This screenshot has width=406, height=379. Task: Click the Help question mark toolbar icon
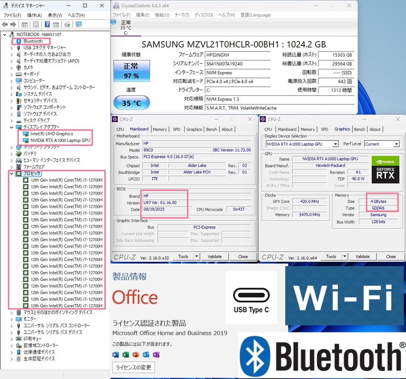pos(47,24)
